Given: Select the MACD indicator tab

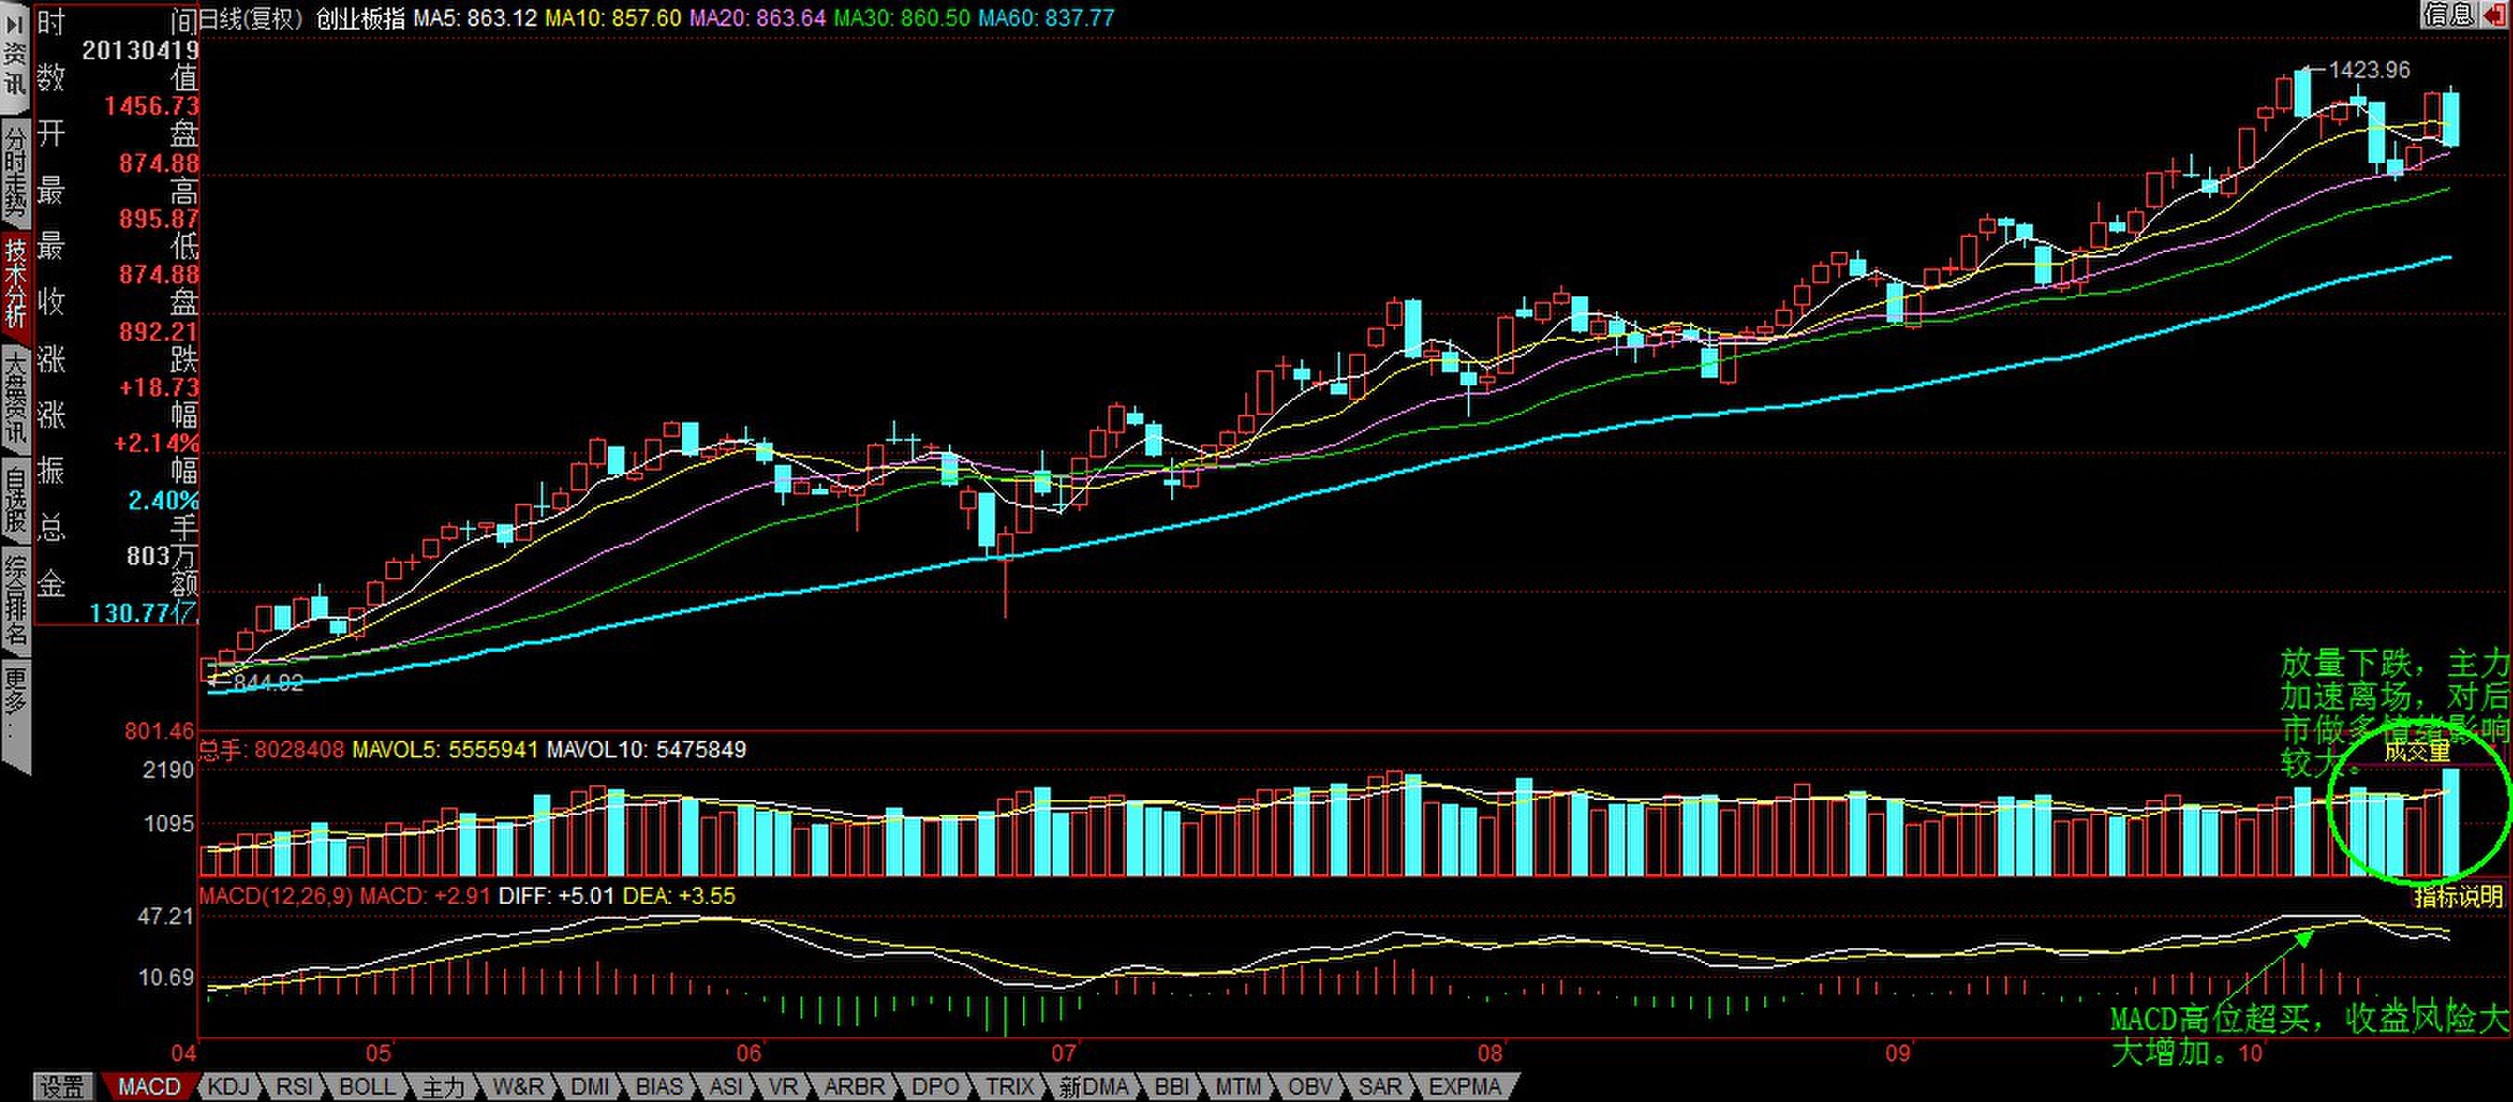Looking at the screenshot, I should coord(148,1086).
